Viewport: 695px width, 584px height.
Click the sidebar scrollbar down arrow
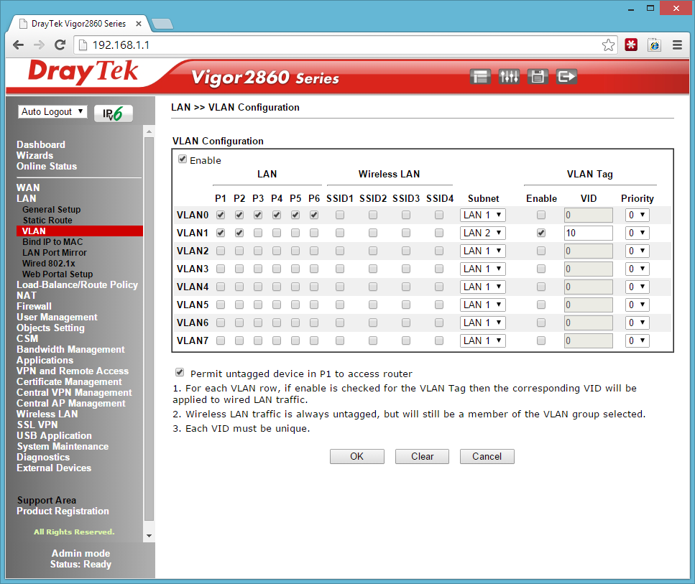click(x=149, y=536)
